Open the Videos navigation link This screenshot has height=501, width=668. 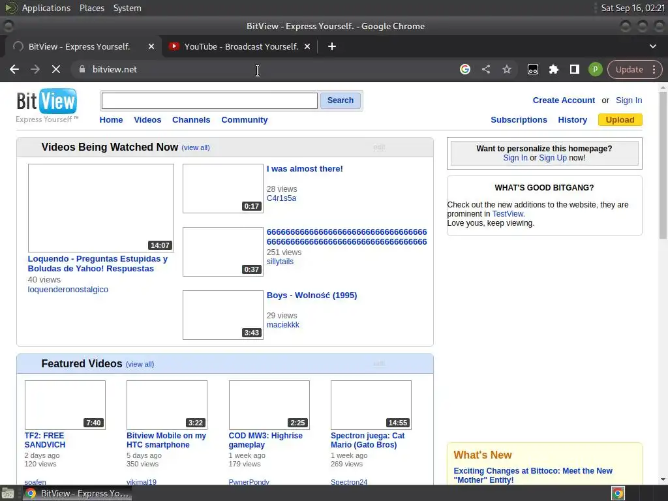[x=147, y=120]
